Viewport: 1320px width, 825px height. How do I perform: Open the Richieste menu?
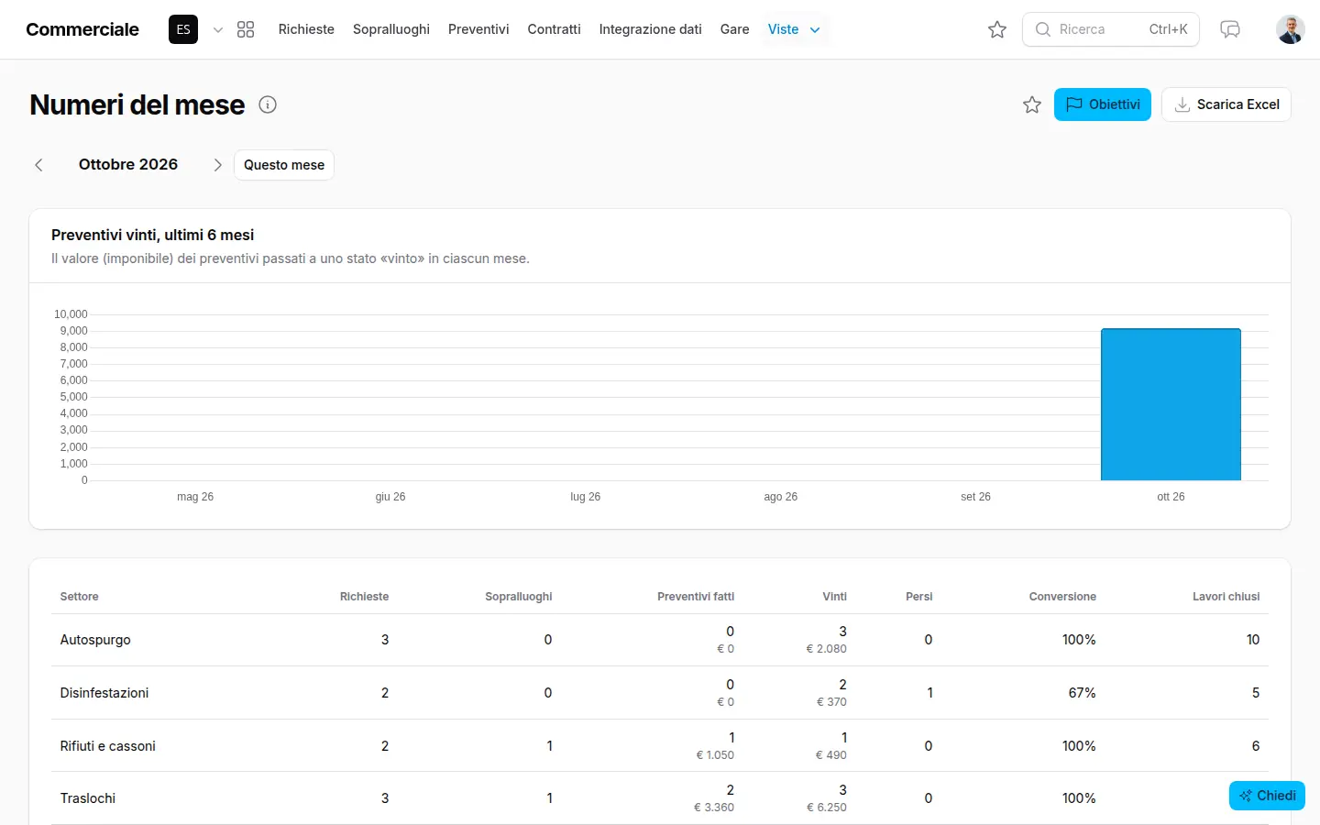tap(306, 29)
